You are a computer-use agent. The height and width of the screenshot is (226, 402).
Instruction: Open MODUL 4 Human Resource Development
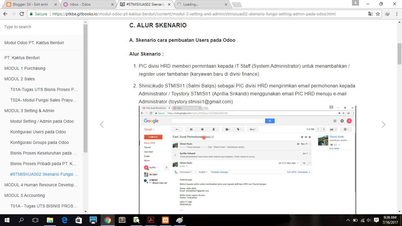[41, 185]
